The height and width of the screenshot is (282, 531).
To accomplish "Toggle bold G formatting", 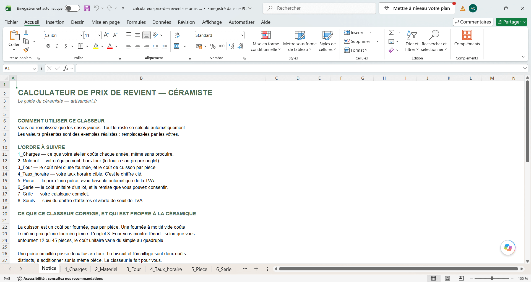I will pos(48,46).
